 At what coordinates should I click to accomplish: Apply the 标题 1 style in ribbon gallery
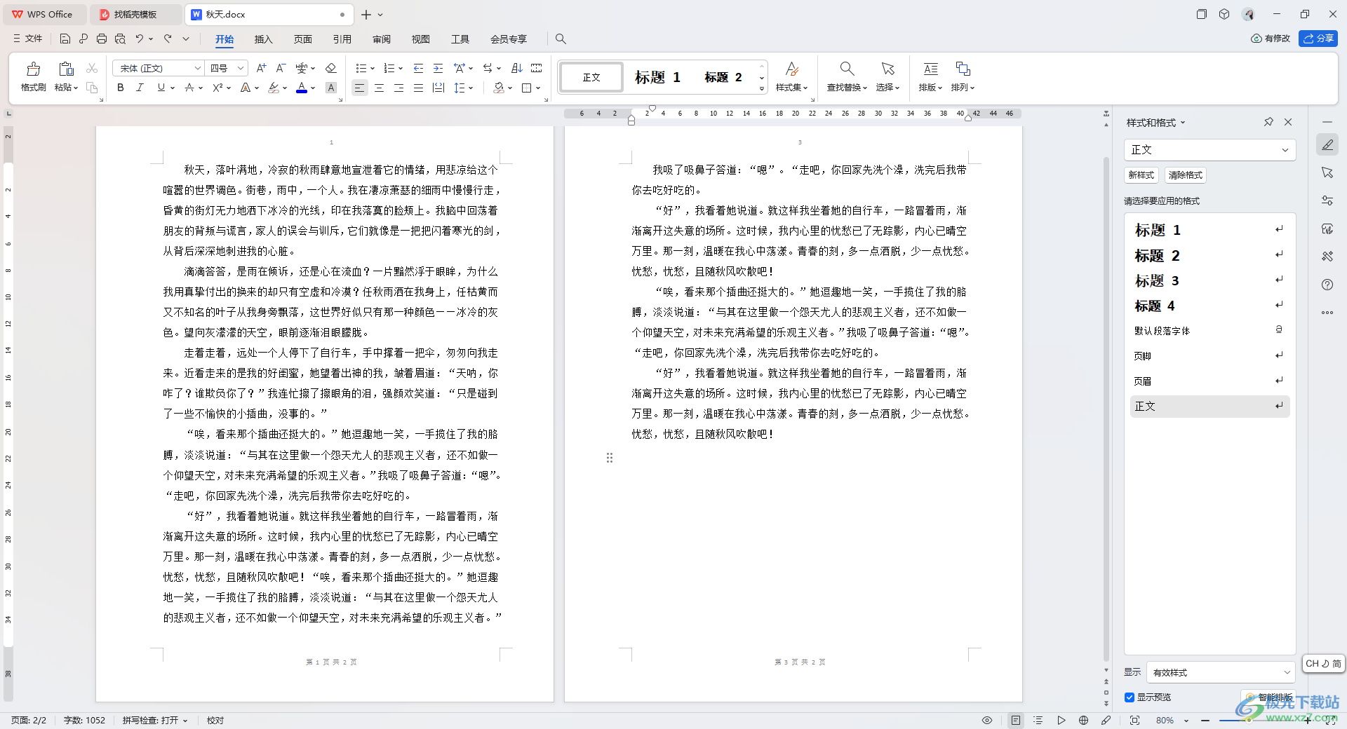pyautogui.click(x=657, y=77)
